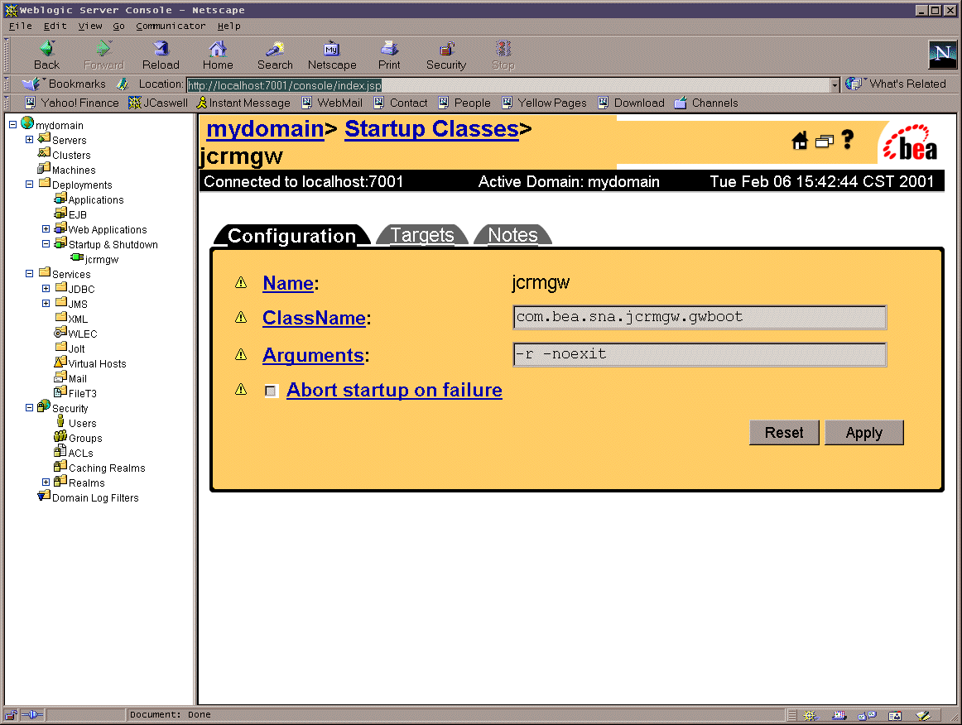962x725 pixels.
Task: Follow the mydomain breadcrumb link
Action: (265, 129)
